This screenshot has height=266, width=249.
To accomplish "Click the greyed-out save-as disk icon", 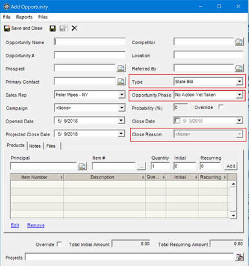I will 63,29.
